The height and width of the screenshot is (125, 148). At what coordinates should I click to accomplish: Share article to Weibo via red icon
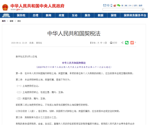[x=132, y=43]
